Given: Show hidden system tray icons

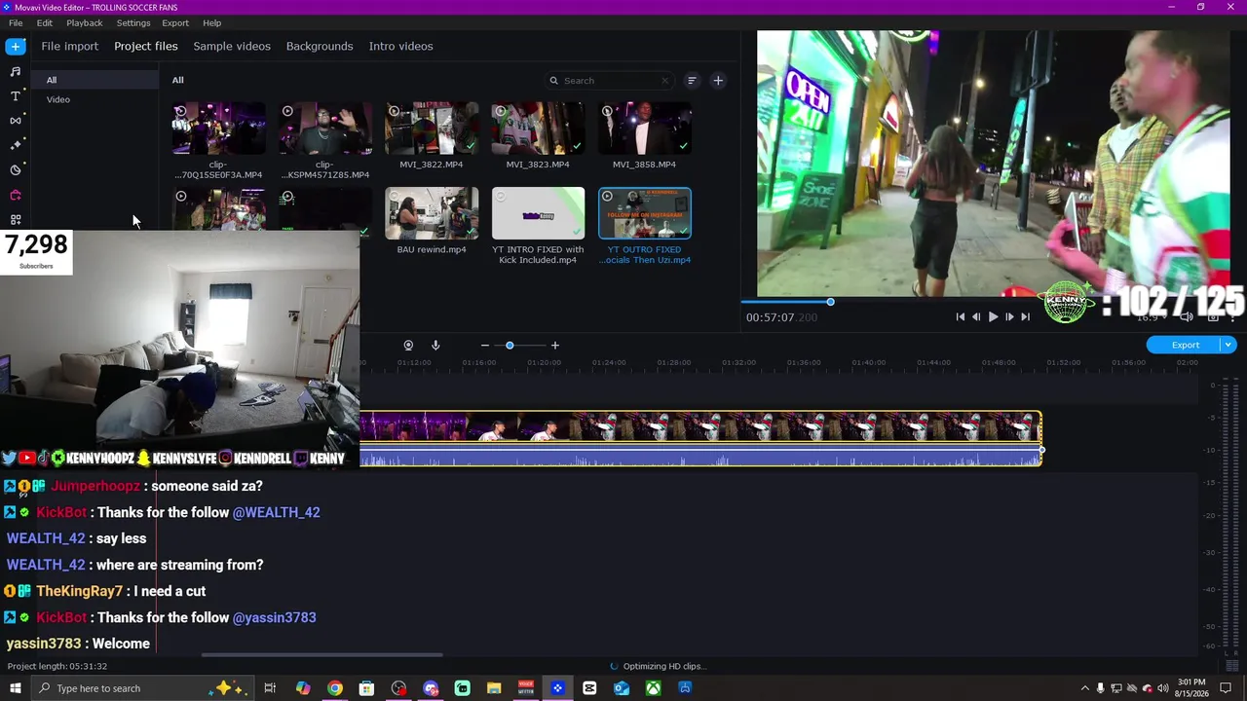Looking at the screenshot, I should tap(1085, 688).
